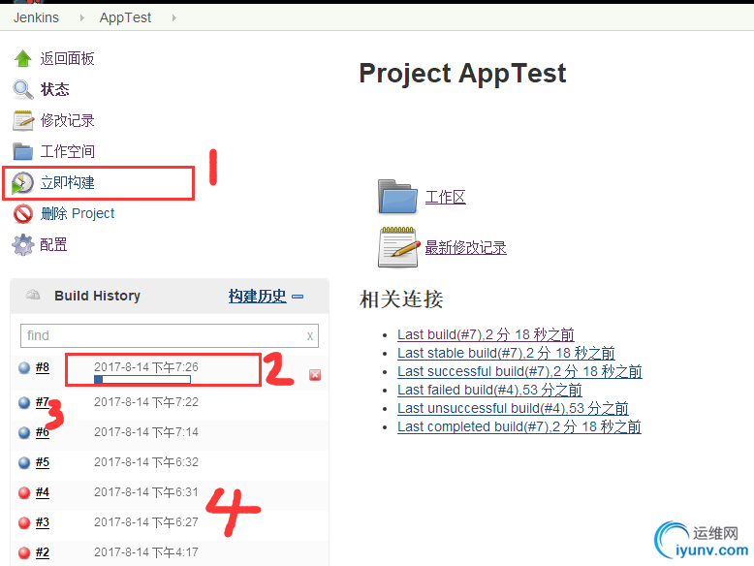Open the Jenkins breadcrumb dropdown arrow
754x566 pixels.
pos(81,17)
